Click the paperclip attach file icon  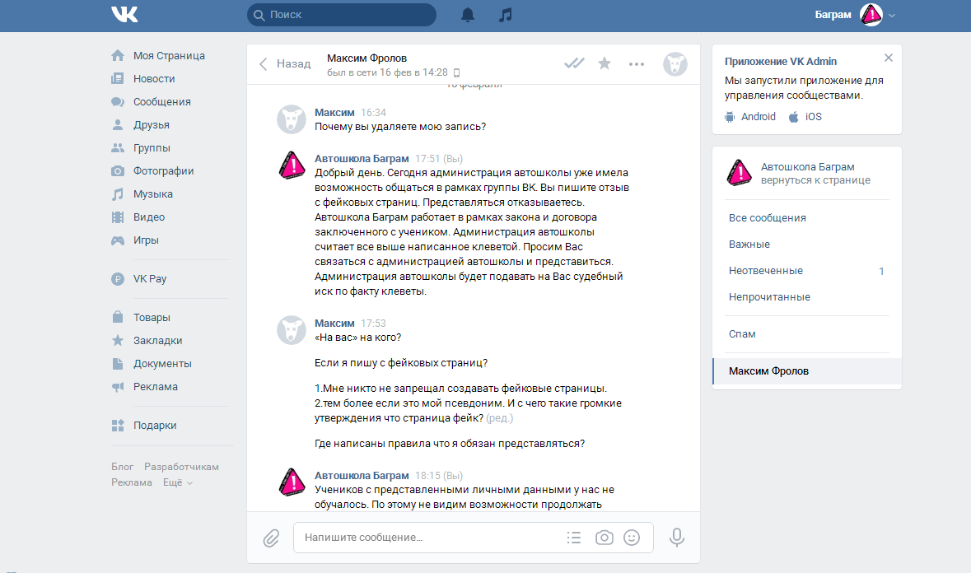point(271,538)
